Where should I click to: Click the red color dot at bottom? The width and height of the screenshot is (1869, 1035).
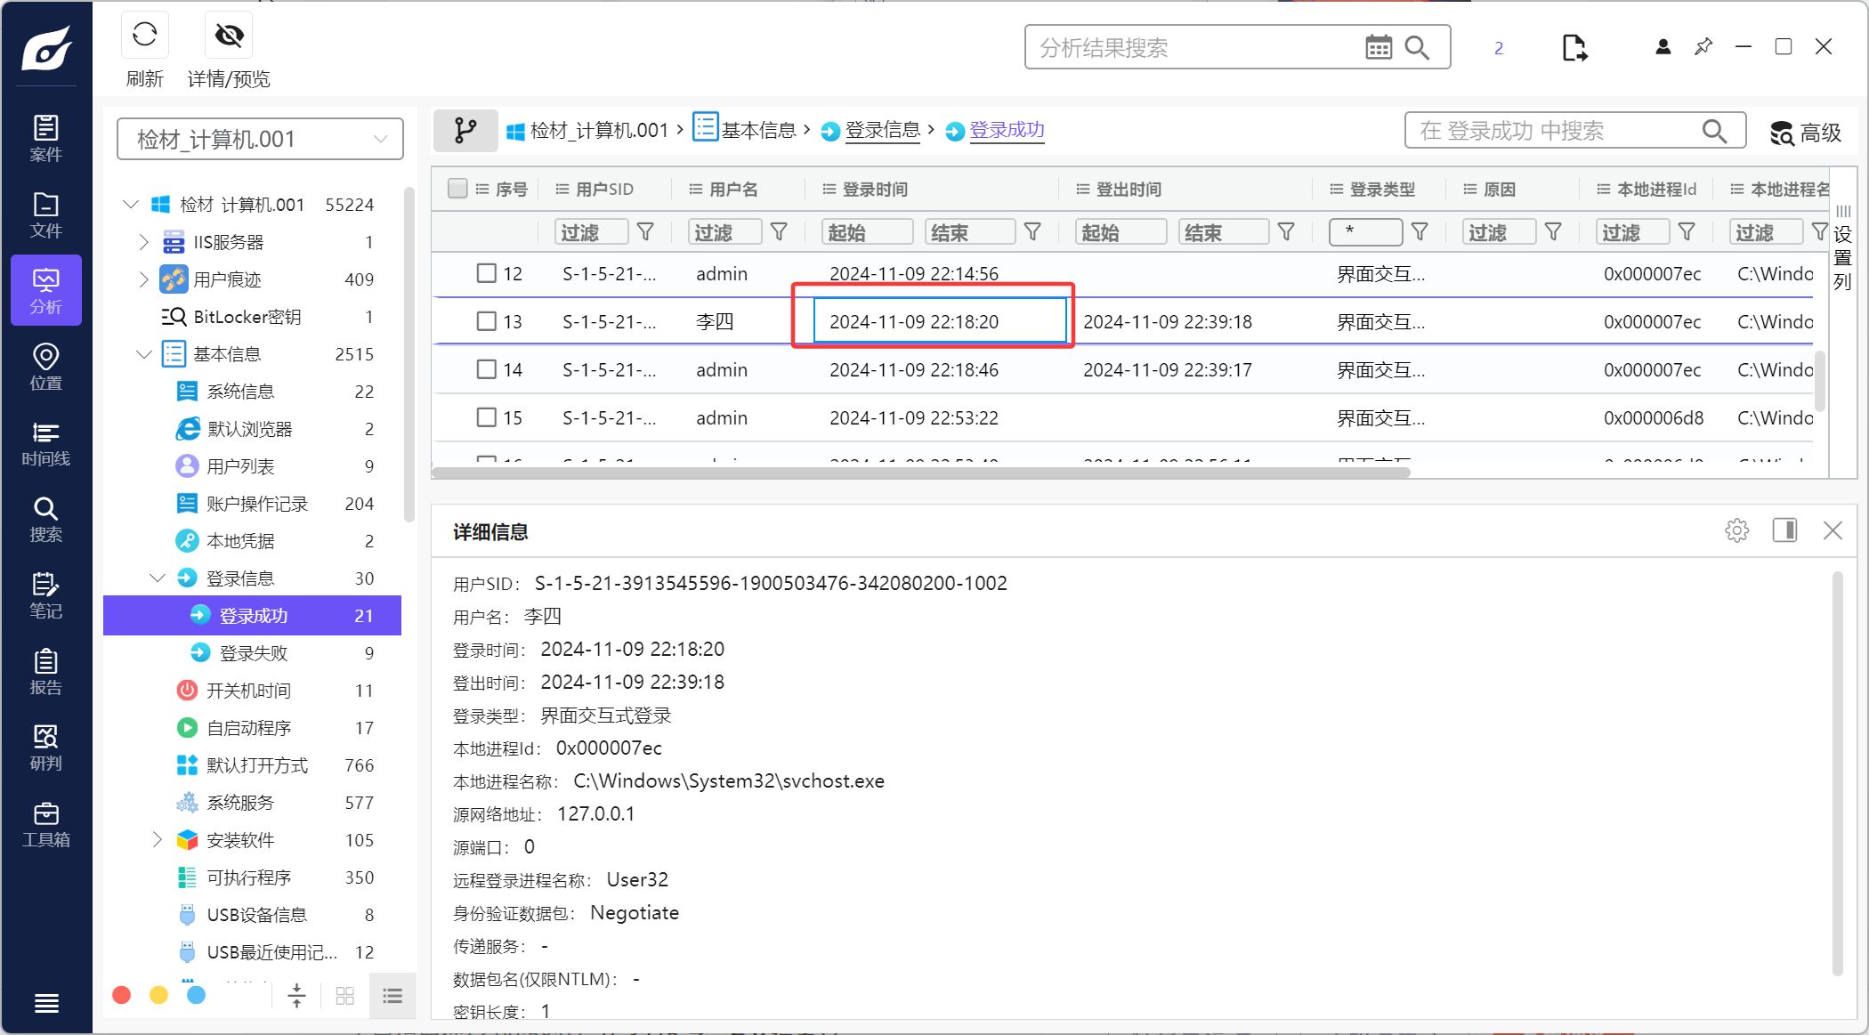[122, 995]
